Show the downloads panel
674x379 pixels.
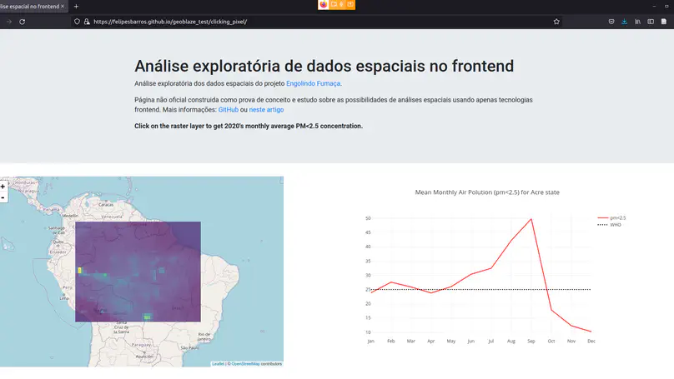tap(624, 22)
